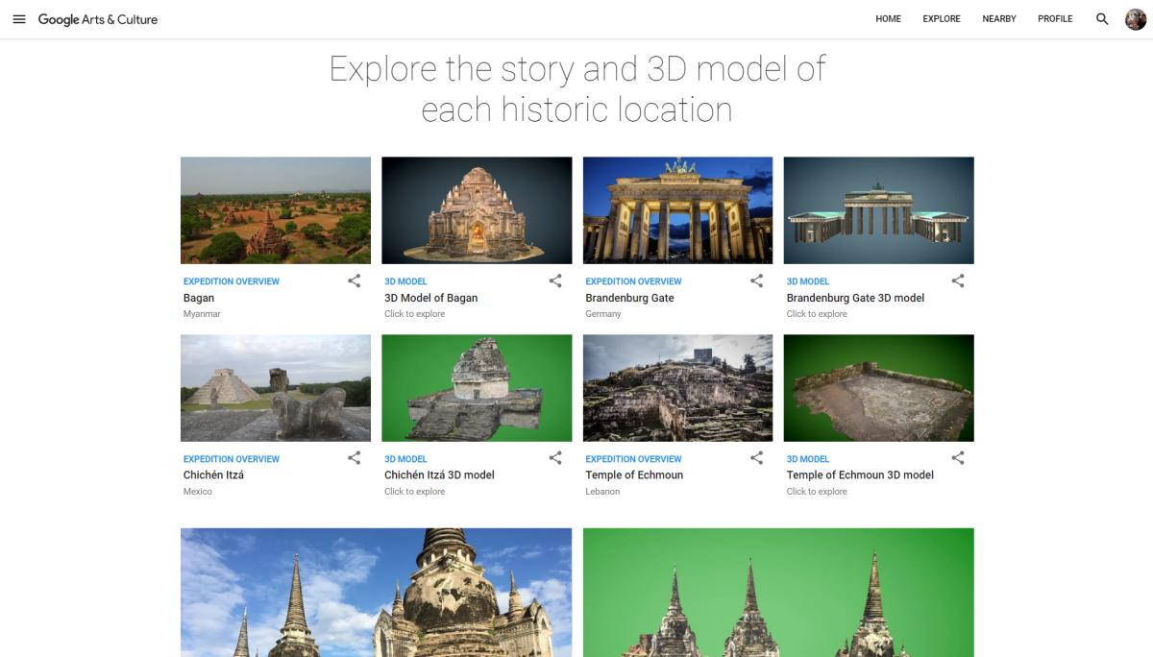The width and height of the screenshot is (1153, 657).
Task: Click the Google Arts & Culture logo
Action: click(x=97, y=19)
